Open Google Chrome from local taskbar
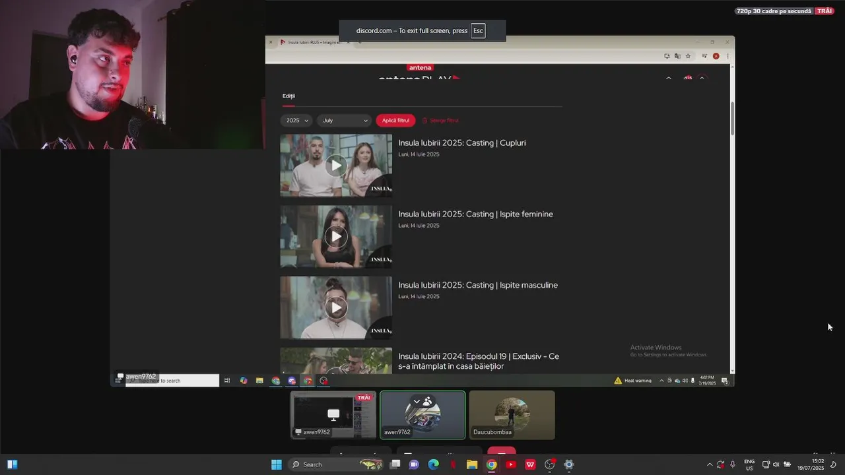Screen dimensions: 845x475 (x=491, y=464)
